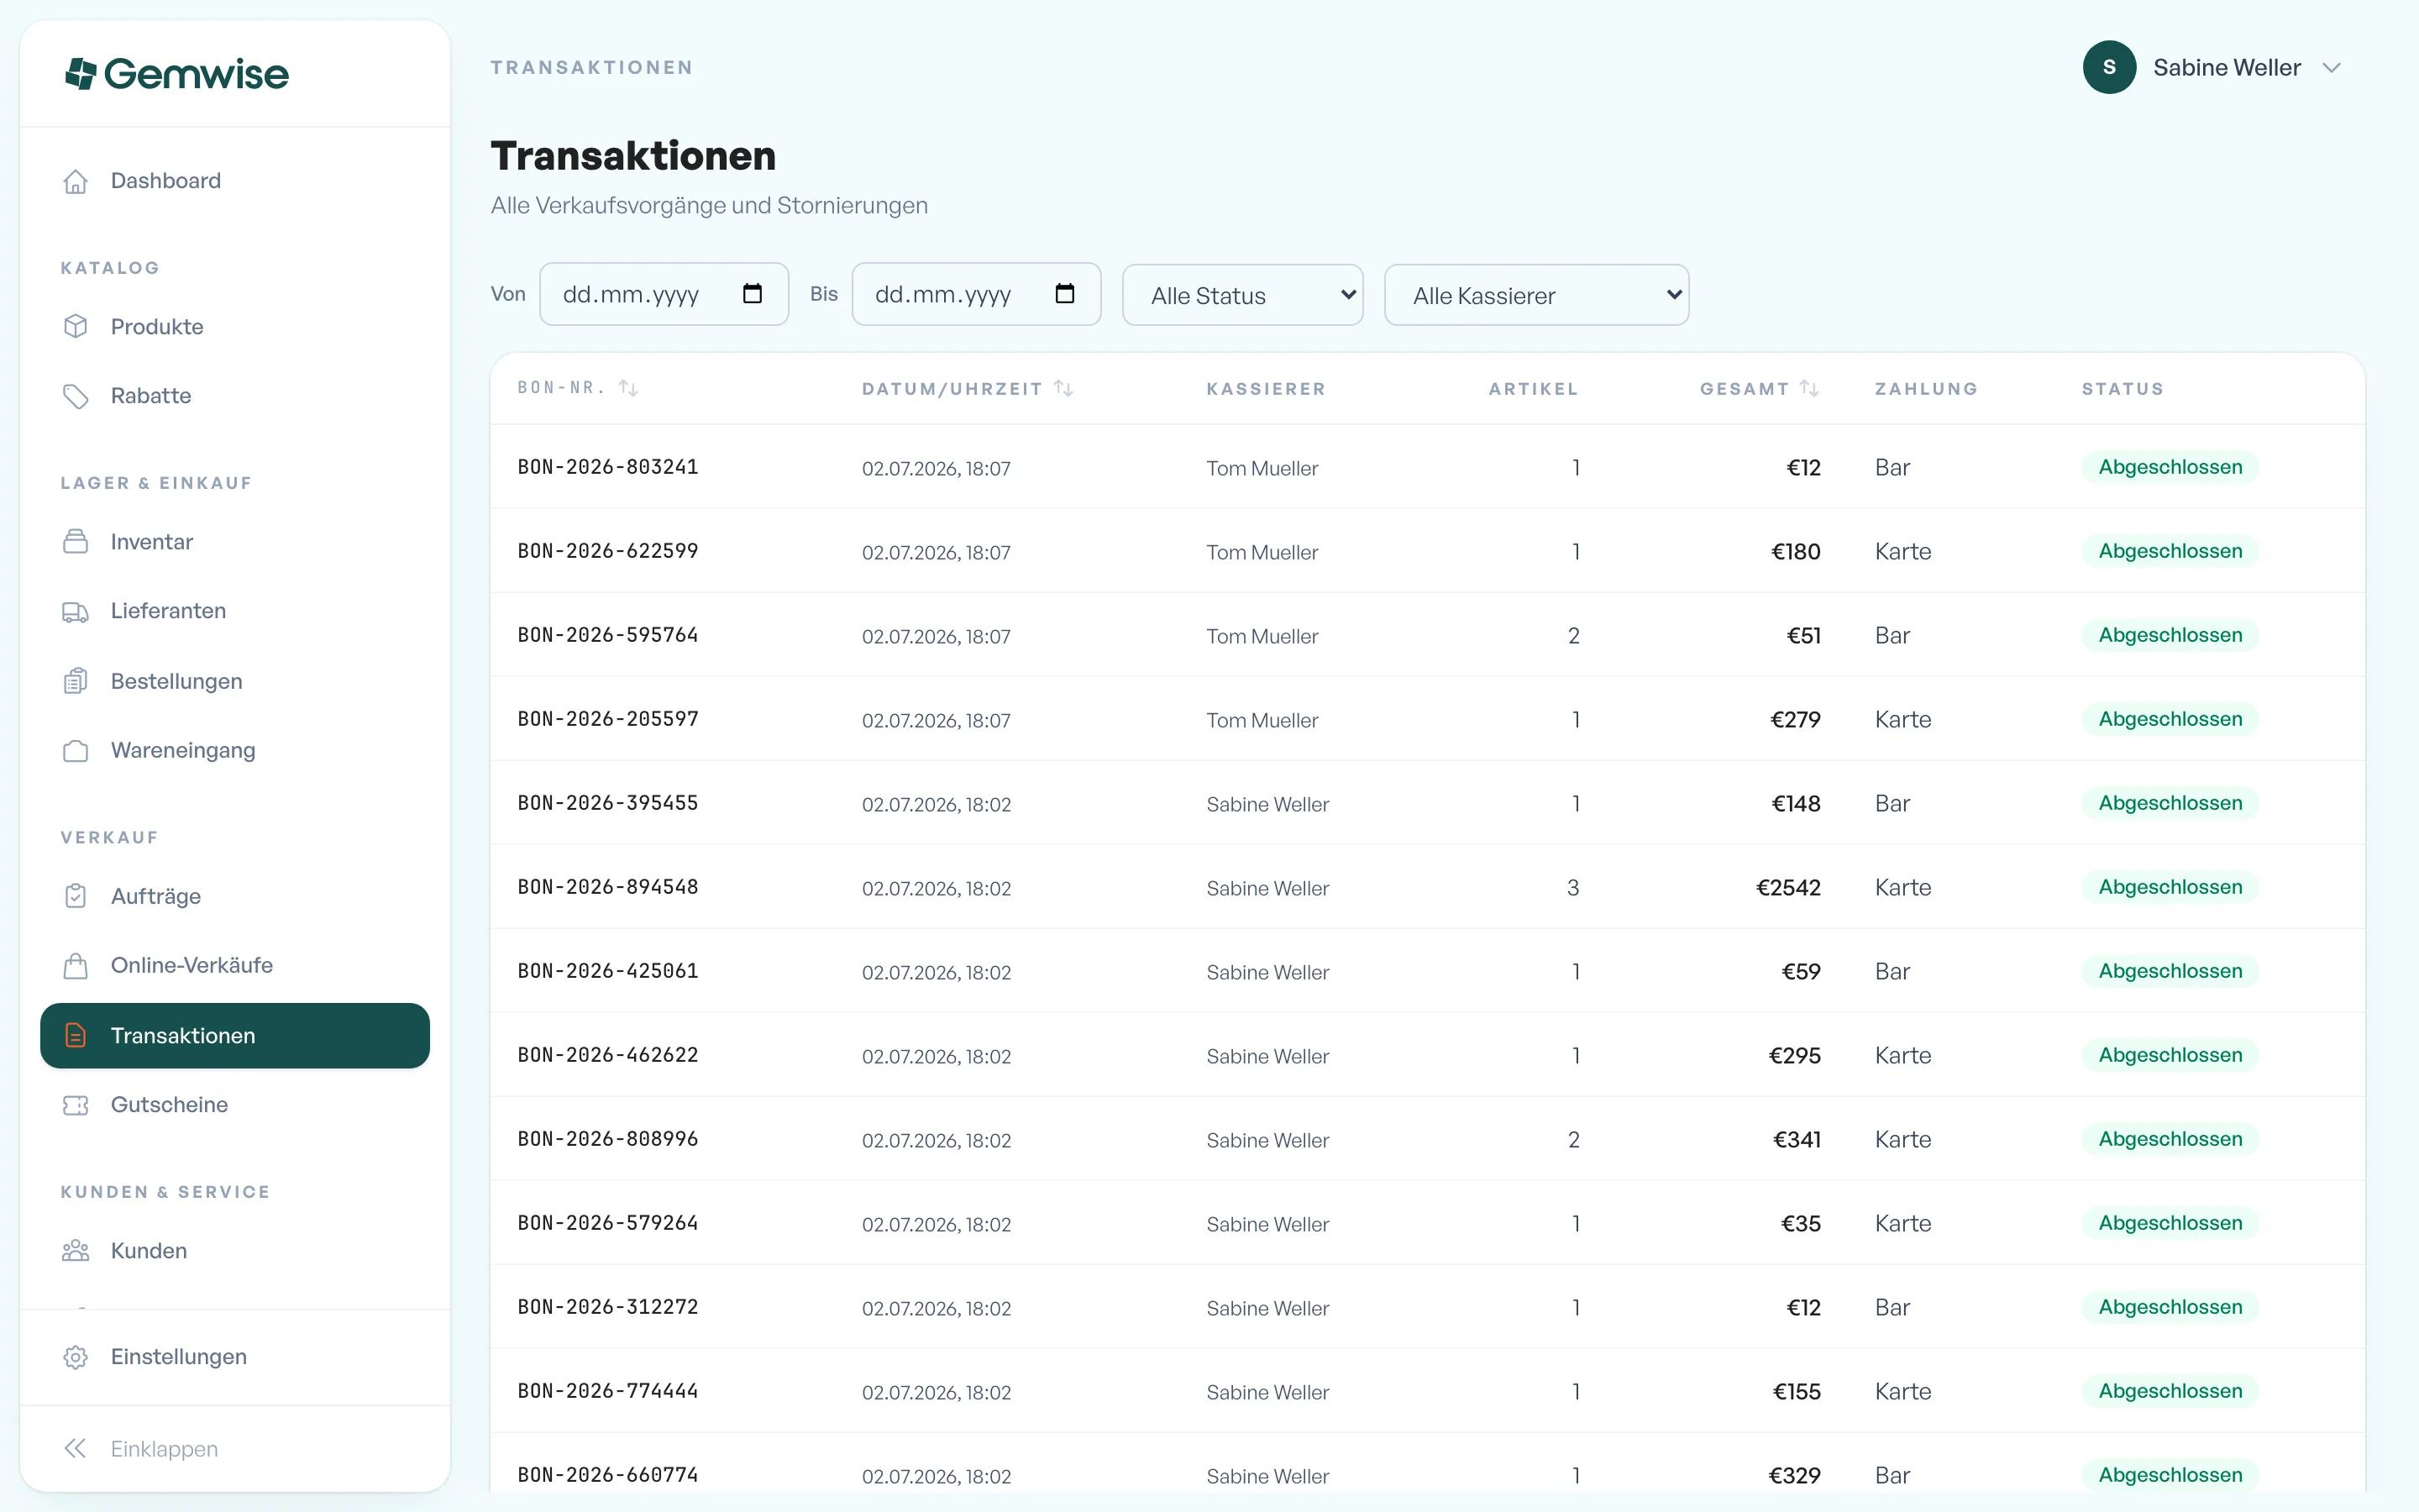2419x1512 pixels.
Task: Click the Inventar icon
Action: click(x=76, y=542)
